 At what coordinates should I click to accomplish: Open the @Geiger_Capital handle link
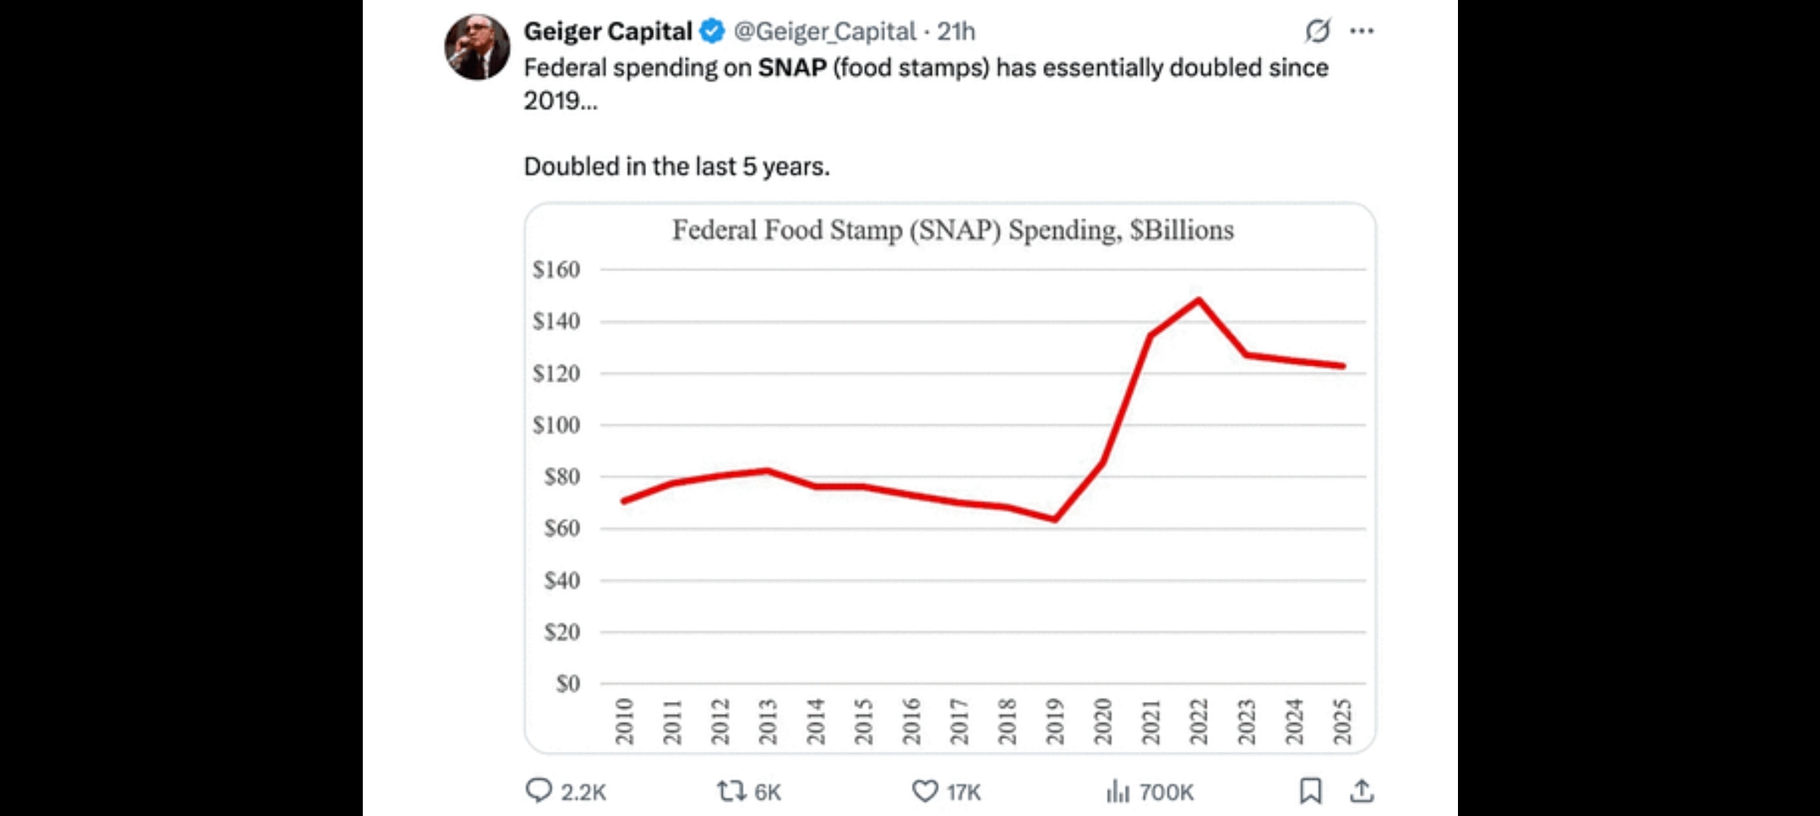pyautogui.click(x=825, y=32)
